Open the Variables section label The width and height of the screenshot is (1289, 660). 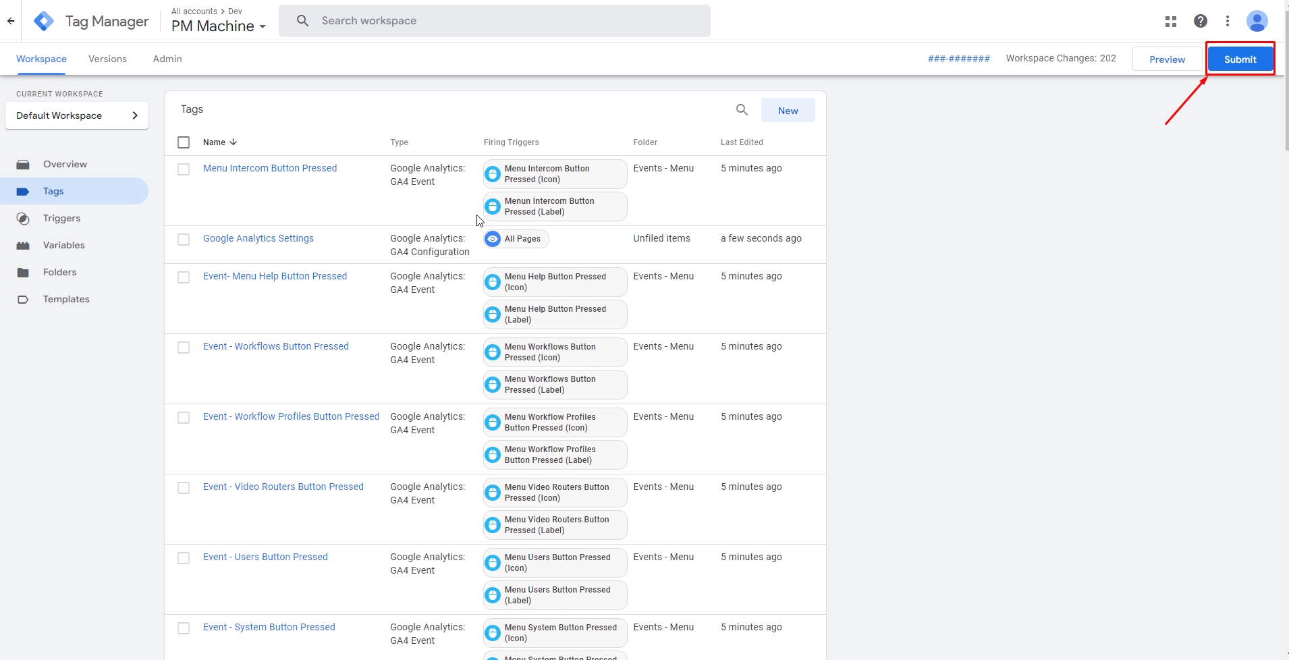pos(64,246)
